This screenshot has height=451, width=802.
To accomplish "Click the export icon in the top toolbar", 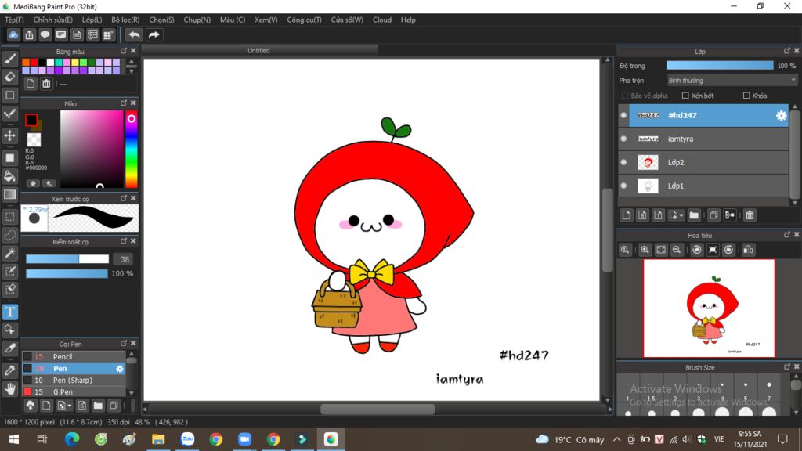I will pyautogui.click(x=29, y=34).
